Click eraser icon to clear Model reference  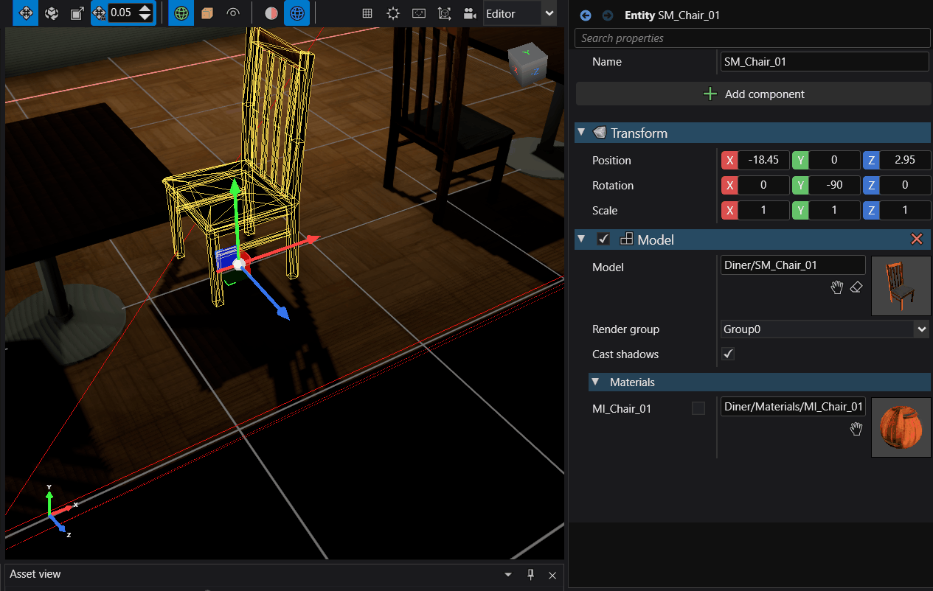(x=856, y=287)
